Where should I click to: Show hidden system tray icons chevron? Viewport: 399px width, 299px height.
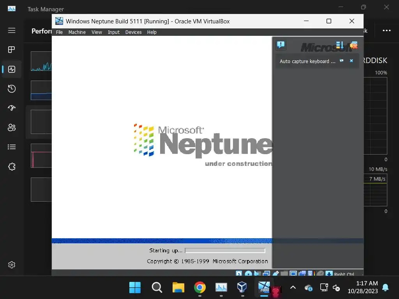click(293, 288)
